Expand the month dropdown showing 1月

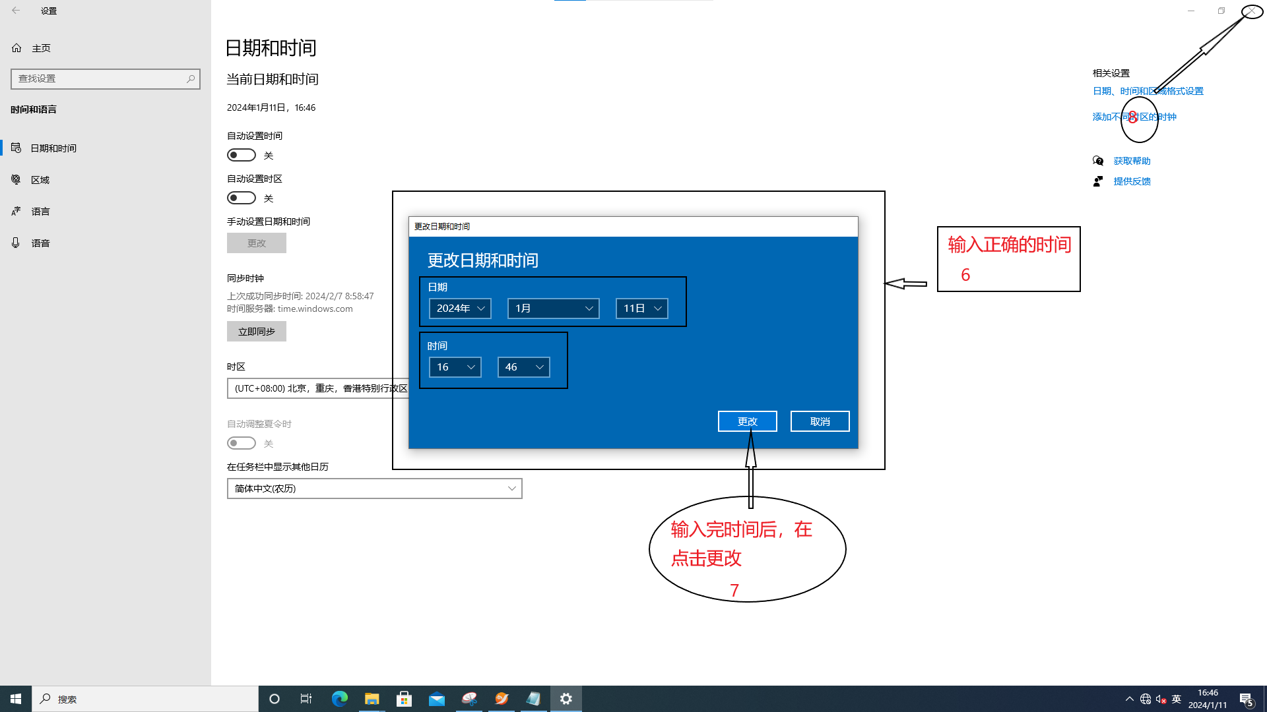[x=553, y=309]
